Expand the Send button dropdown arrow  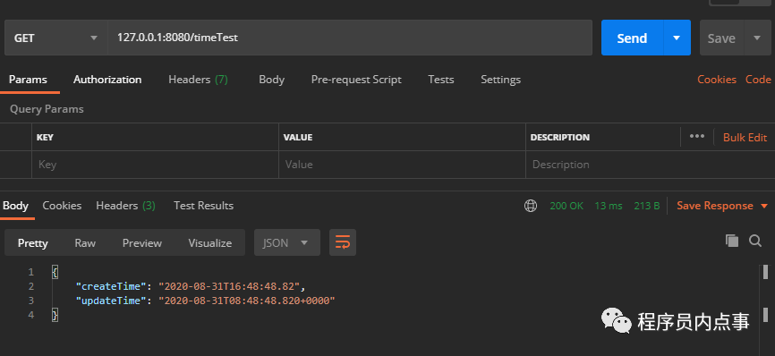(x=677, y=38)
